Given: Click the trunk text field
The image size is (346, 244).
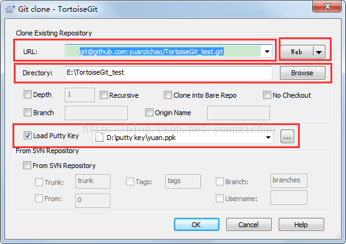Looking at the screenshot, I should (x=93, y=181).
